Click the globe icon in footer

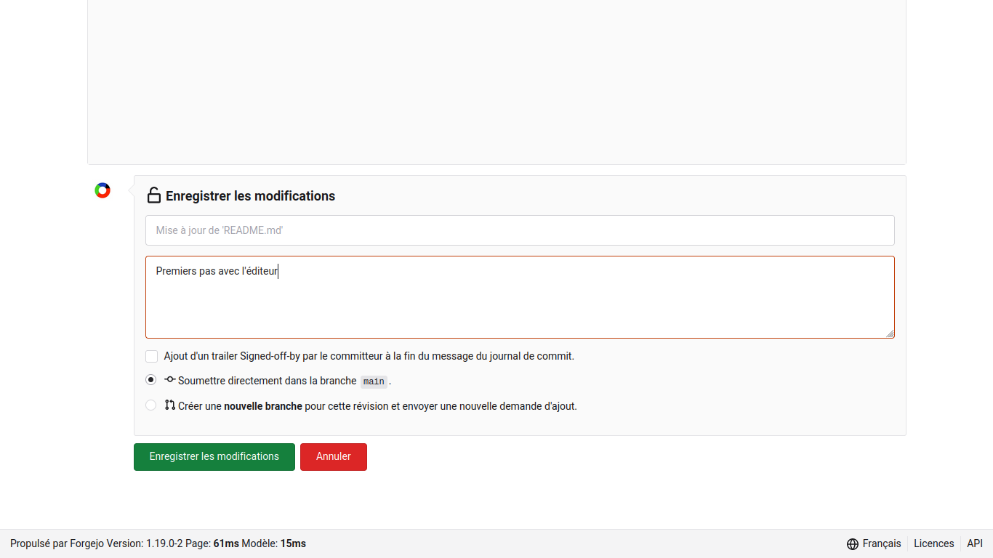tap(853, 543)
